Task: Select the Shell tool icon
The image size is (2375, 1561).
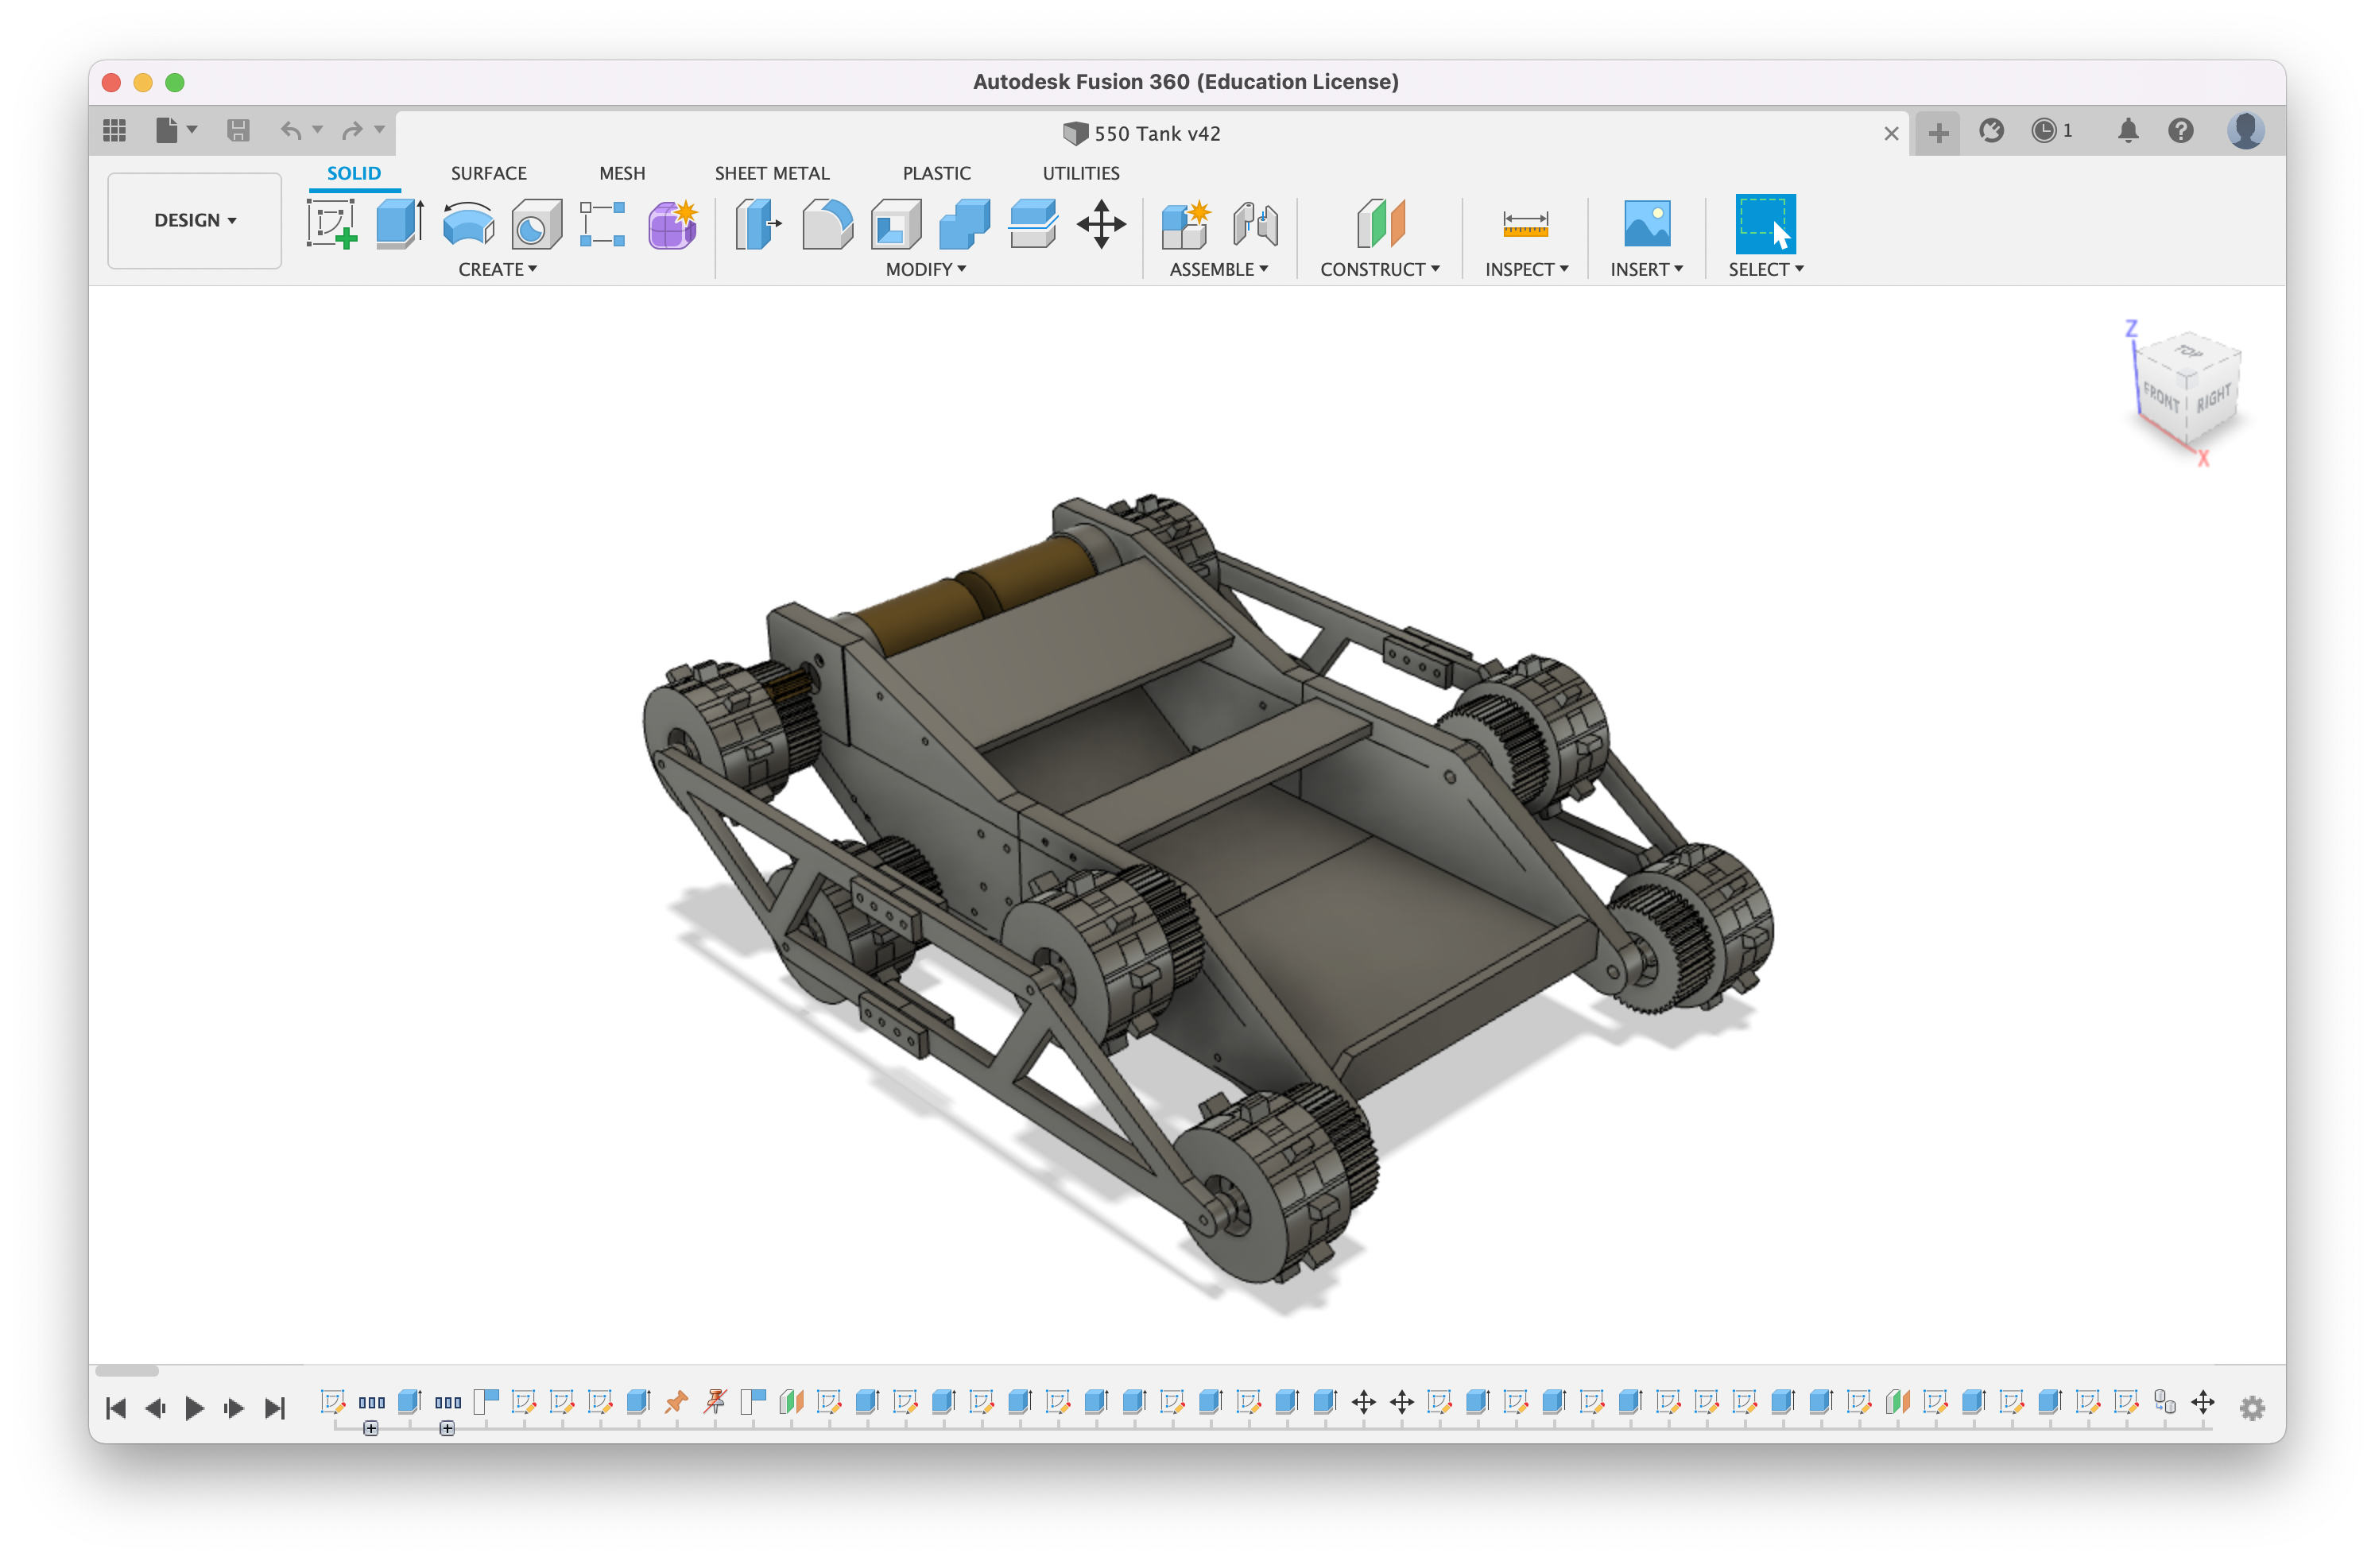Action: pos(896,223)
